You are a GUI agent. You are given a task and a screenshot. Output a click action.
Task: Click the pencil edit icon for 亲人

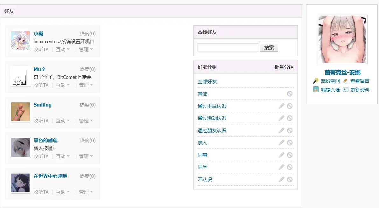pos(281,142)
